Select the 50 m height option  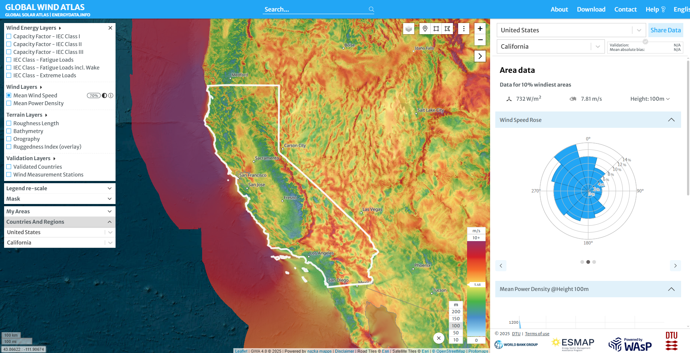click(x=456, y=333)
